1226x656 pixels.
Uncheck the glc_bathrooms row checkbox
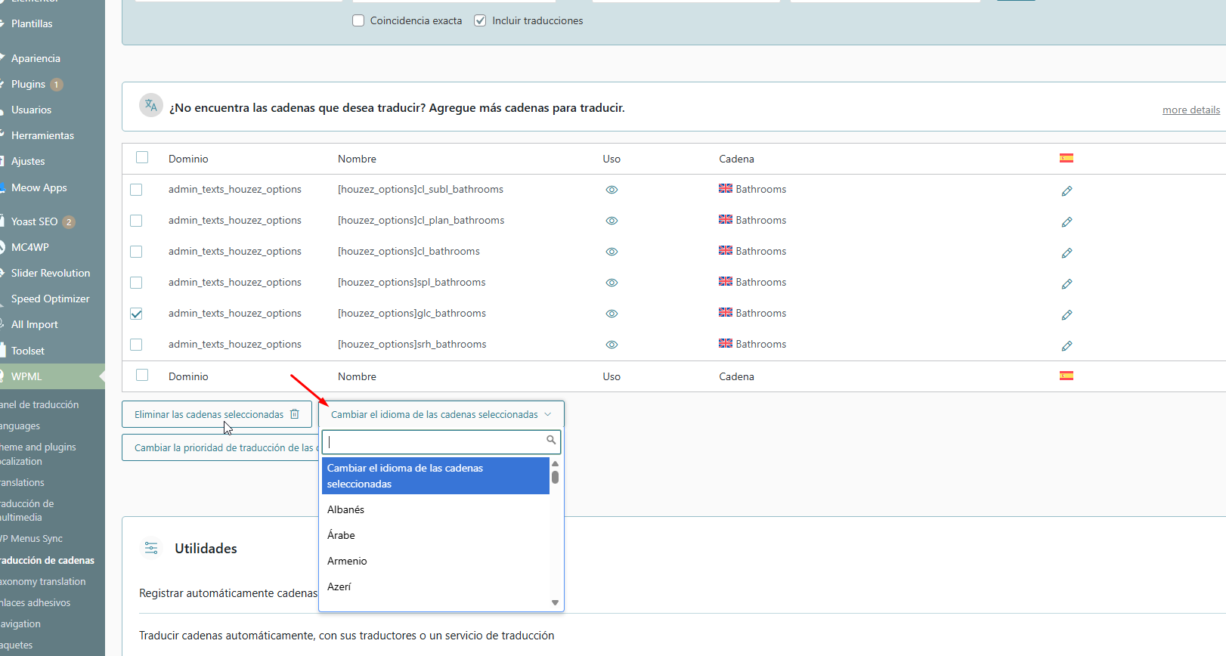click(x=136, y=314)
